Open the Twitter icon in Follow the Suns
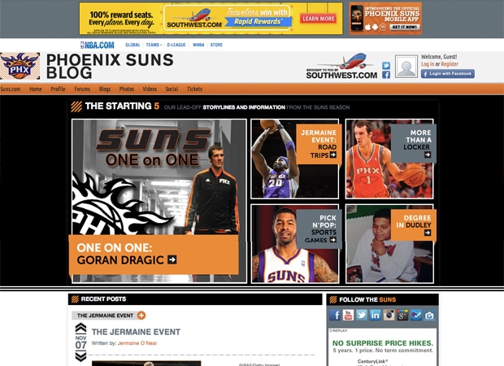This screenshot has height=366, width=504. pyautogui.click(x=362, y=316)
